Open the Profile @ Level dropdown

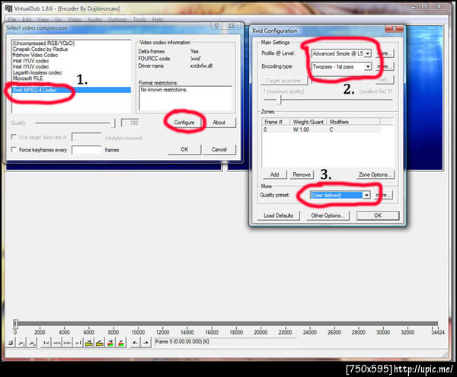[x=368, y=53]
